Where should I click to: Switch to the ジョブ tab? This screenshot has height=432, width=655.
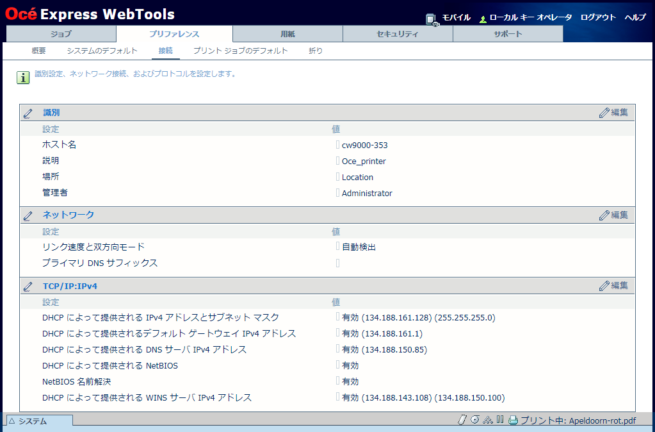point(61,34)
